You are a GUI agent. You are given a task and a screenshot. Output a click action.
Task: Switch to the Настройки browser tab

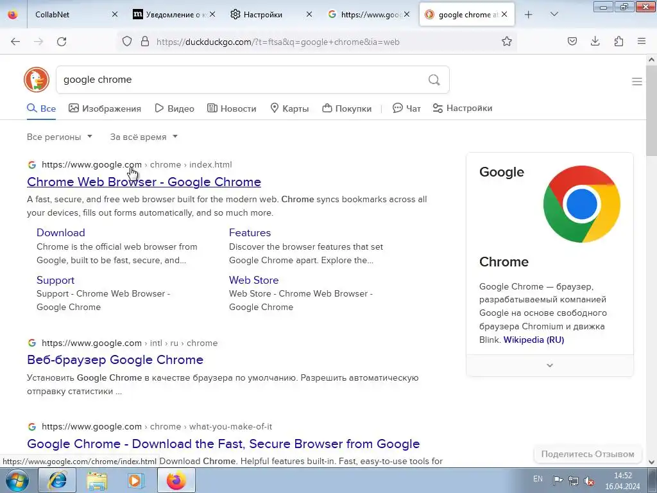click(270, 15)
